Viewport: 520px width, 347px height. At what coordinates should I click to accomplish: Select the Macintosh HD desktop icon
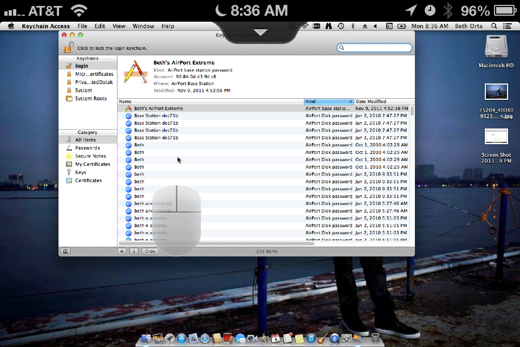(x=496, y=52)
